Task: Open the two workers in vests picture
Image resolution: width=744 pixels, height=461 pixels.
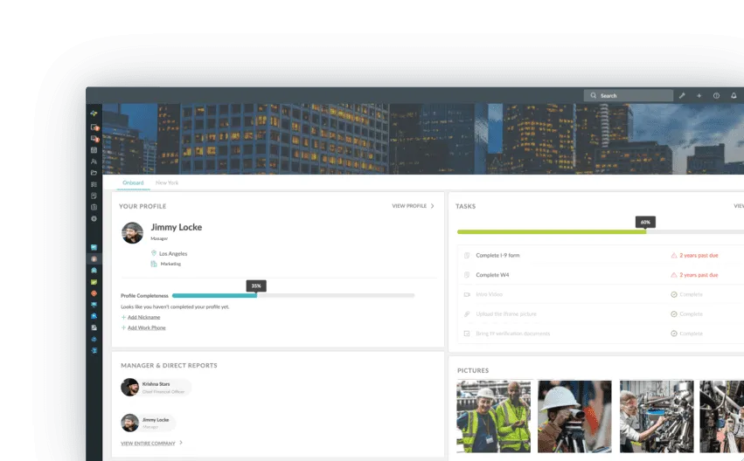Action: [x=493, y=416]
